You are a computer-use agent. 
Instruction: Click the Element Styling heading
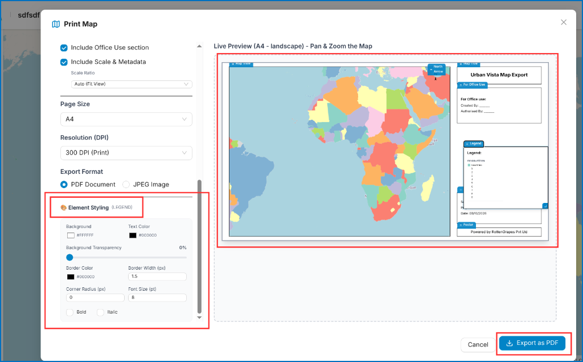click(x=88, y=208)
